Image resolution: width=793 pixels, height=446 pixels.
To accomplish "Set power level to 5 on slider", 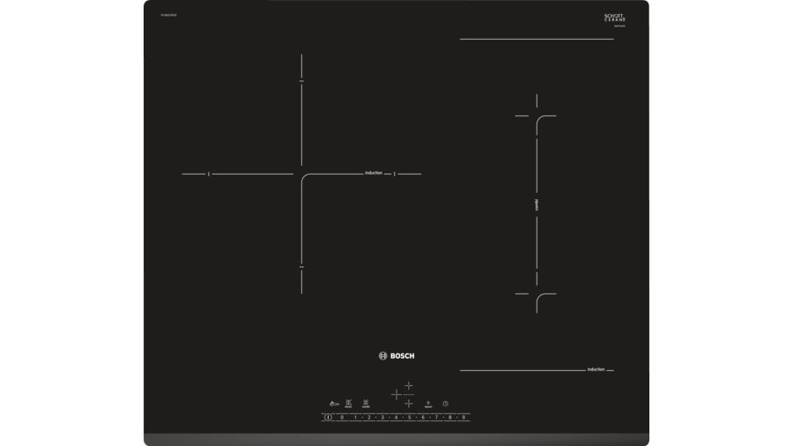I will [410, 417].
